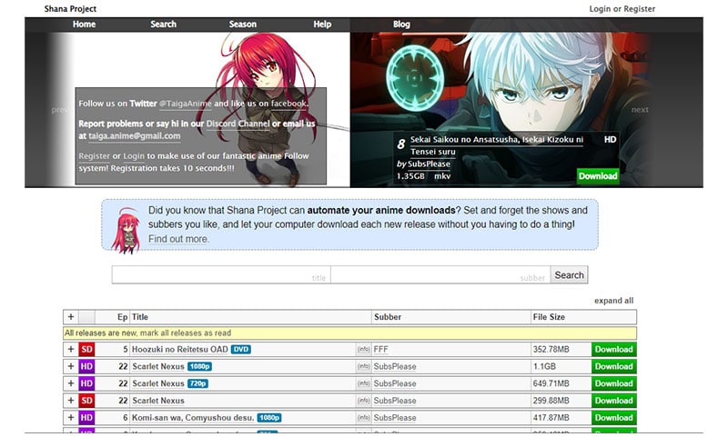Viewport: 728px width, 437px height.
Task: Download Scarlet Nexus 299.88MB release
Action: (x=613, y=401)
